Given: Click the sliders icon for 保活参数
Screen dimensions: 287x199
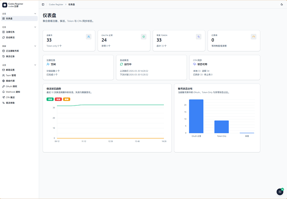Looking at the screenshot, I should [x=3, y=103].
